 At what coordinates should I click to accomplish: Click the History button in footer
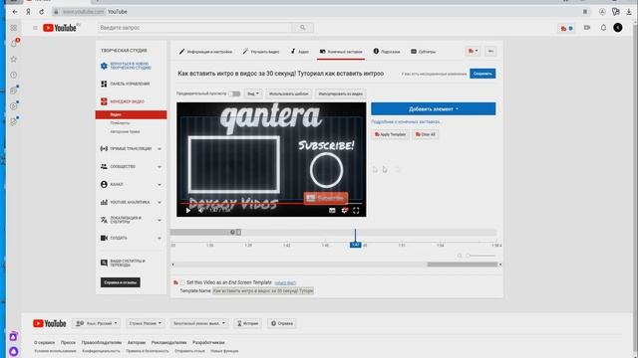248,323
